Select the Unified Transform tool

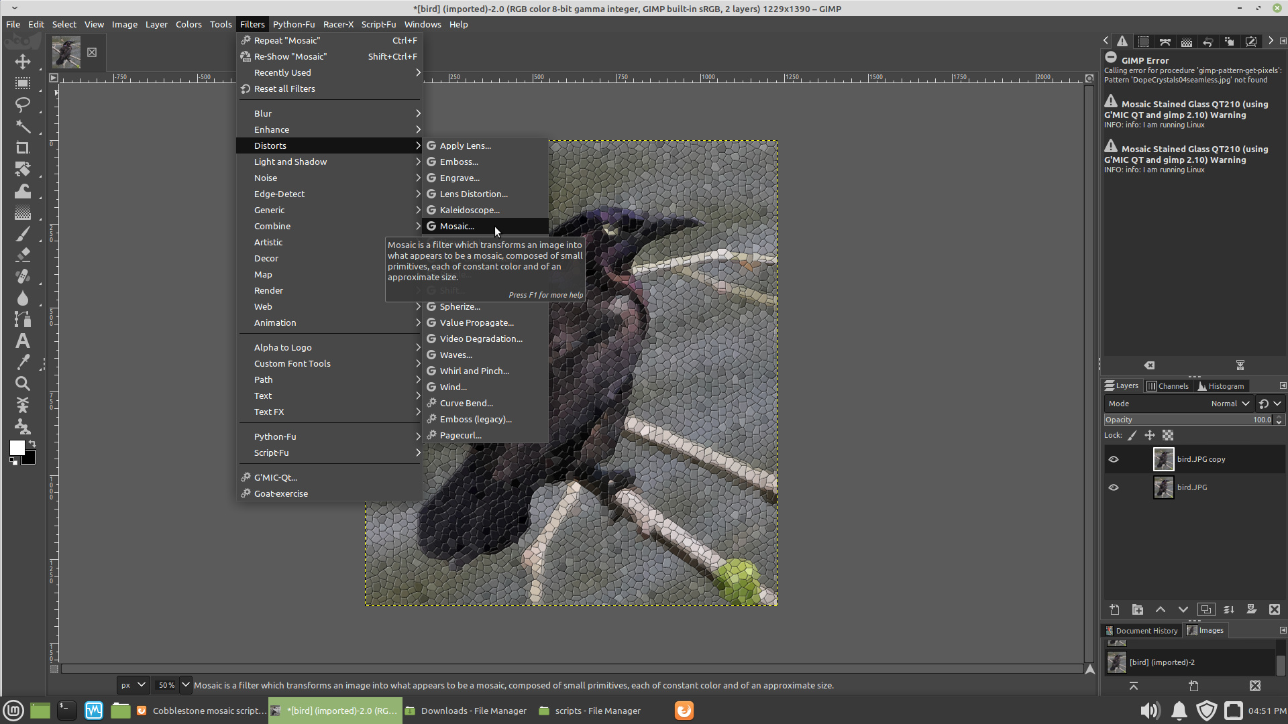[x=23, y=169]
